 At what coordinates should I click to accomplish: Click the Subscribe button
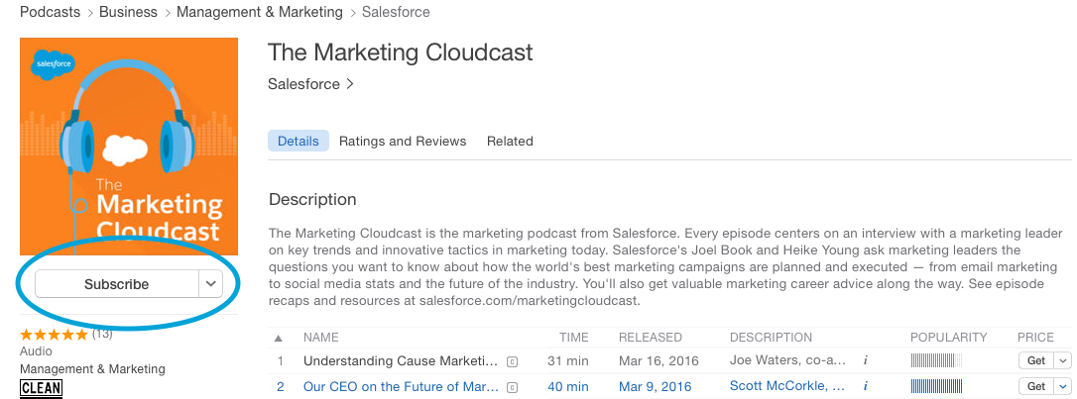click(116, 284)
